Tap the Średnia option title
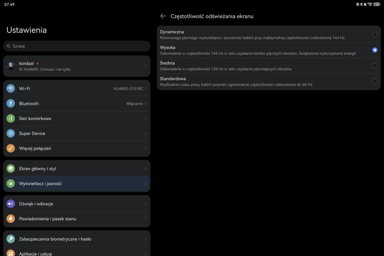The image size is (384, 256). pos(167,63)
